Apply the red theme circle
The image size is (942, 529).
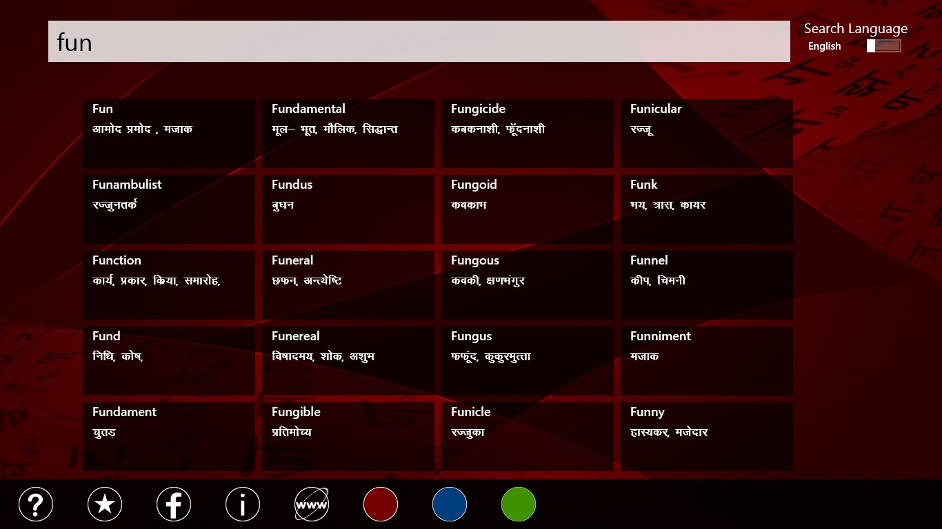381,504
